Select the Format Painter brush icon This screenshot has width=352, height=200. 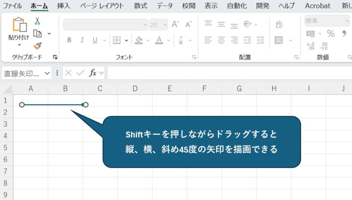pos(37,46)
